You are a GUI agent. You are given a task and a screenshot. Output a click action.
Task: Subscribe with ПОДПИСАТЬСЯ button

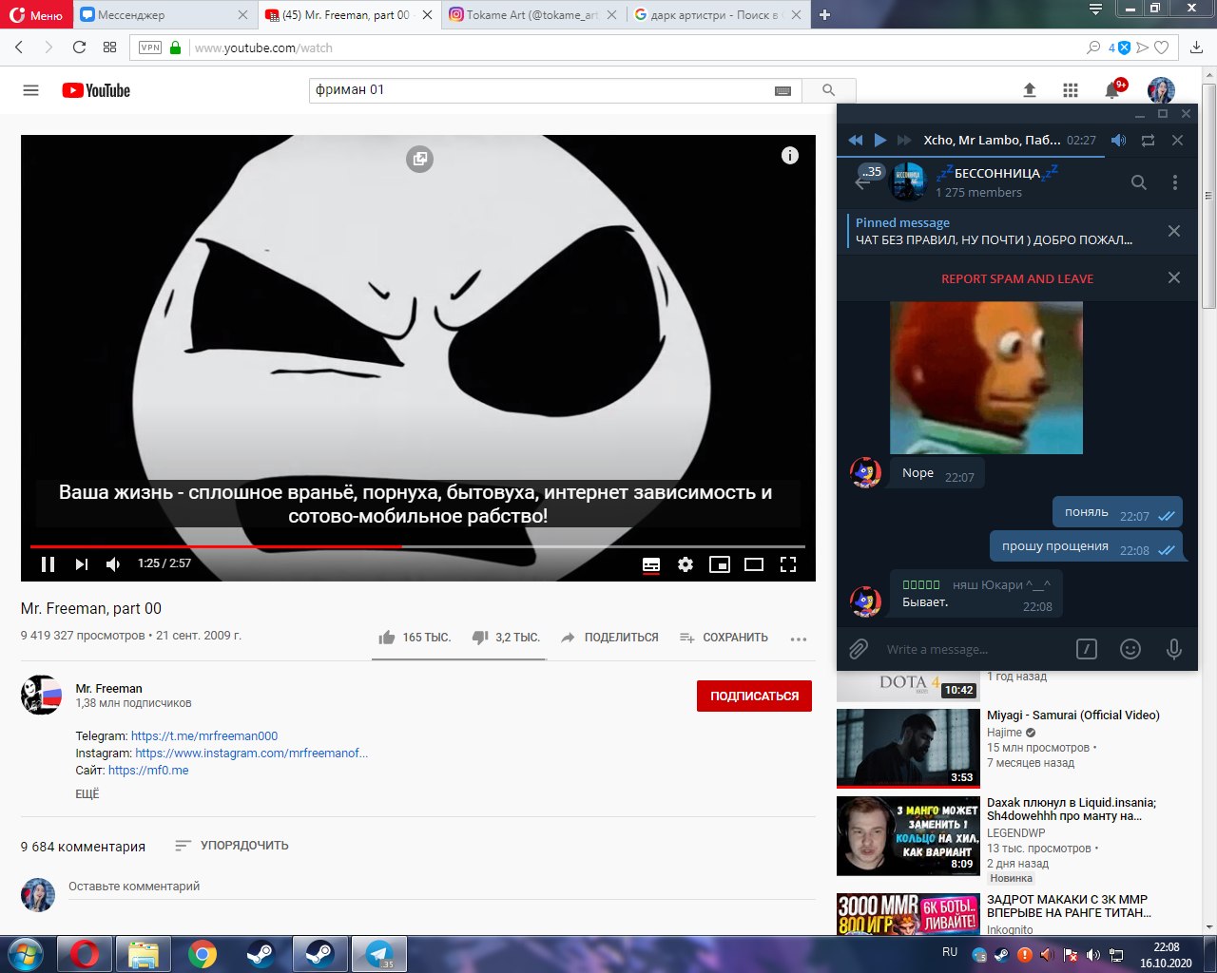pos(754,696)
